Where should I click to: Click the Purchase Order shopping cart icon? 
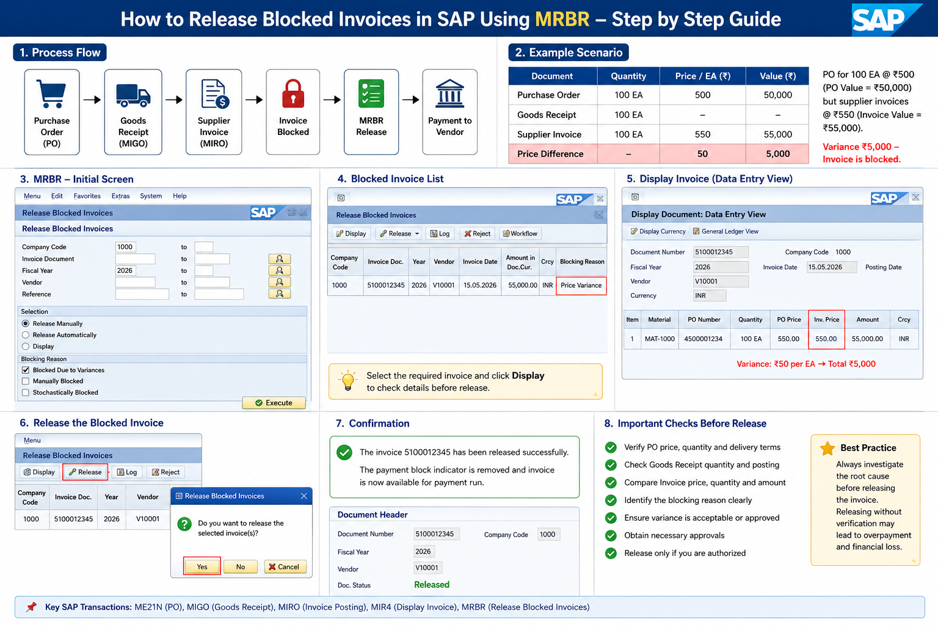pyautogui.click(x=51, y=93)
